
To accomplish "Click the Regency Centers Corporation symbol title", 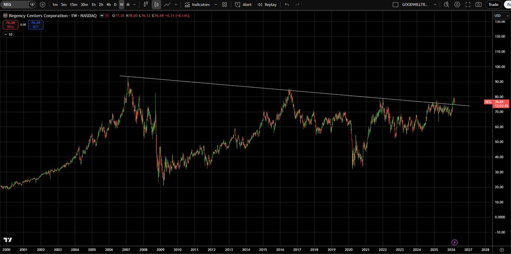I will click(53, 16).
